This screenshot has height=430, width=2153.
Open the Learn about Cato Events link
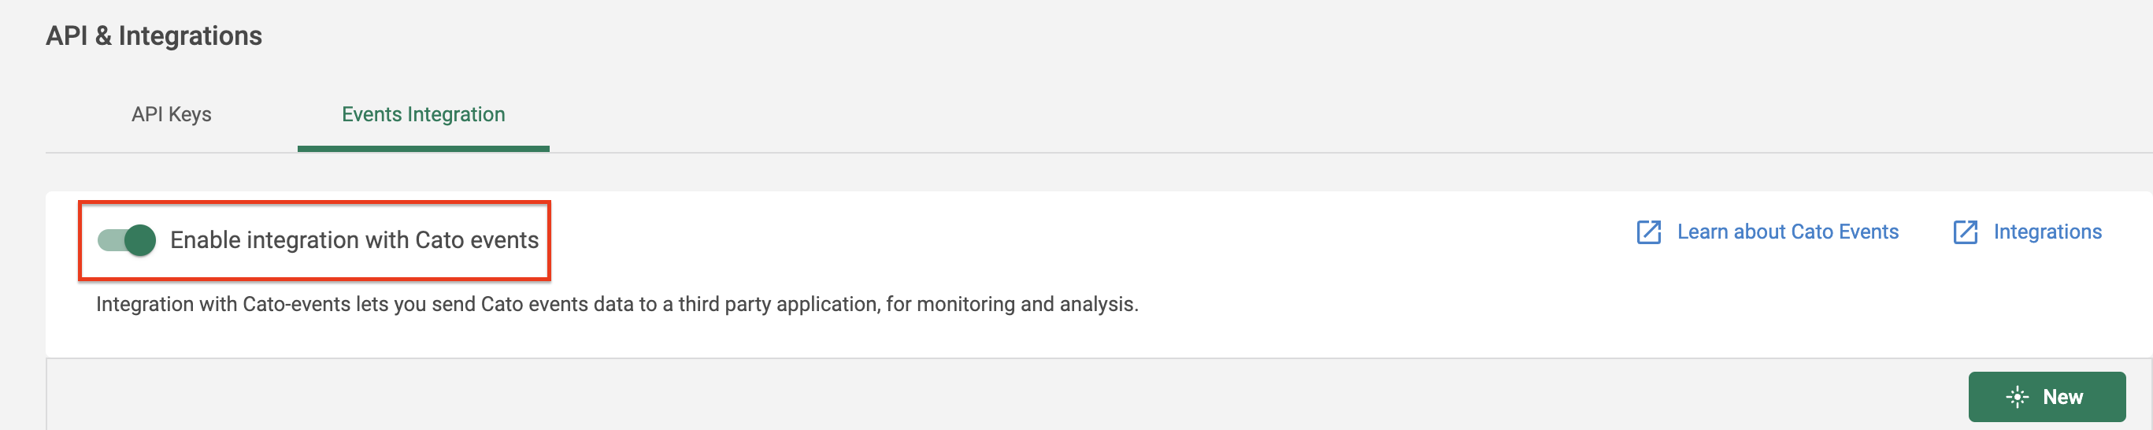tap(1787, 232)
